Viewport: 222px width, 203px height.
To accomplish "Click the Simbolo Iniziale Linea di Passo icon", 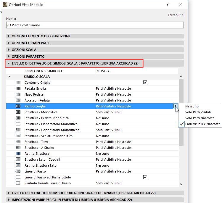I will (18, 183).
